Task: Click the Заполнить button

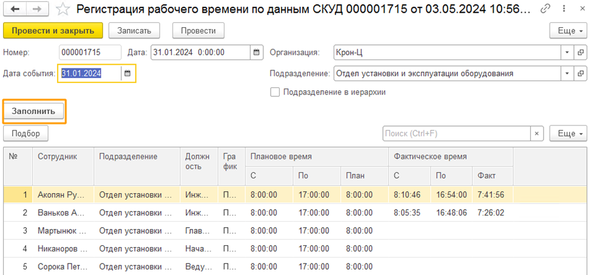Action: (34, 111)
